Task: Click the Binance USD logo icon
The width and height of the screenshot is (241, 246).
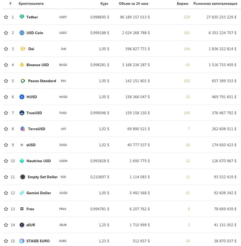Action: (22, 65)
